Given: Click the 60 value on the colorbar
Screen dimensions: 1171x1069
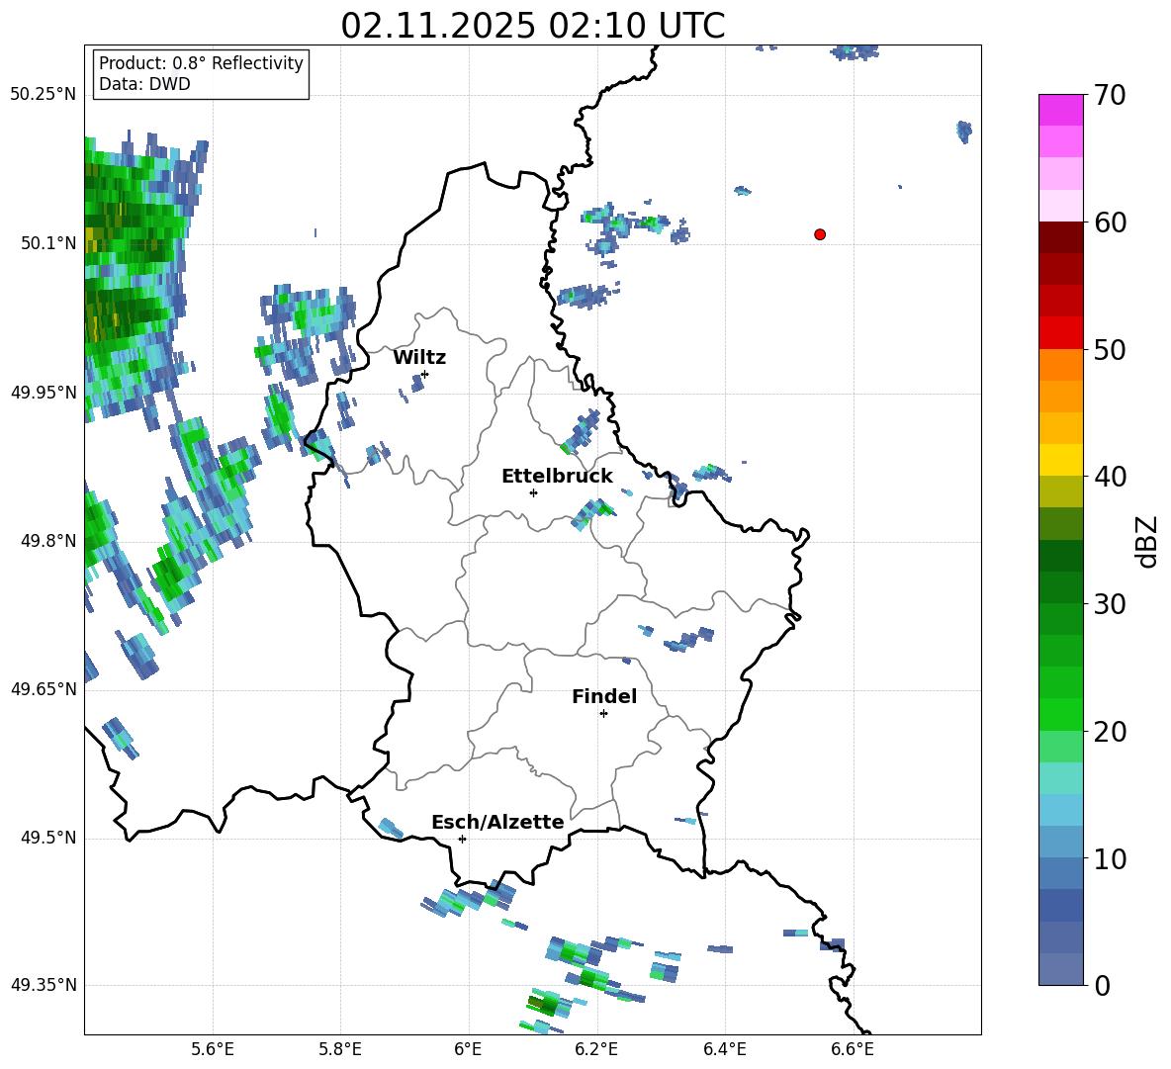Looking at the screenshot, I should (x=1109, y=223).
